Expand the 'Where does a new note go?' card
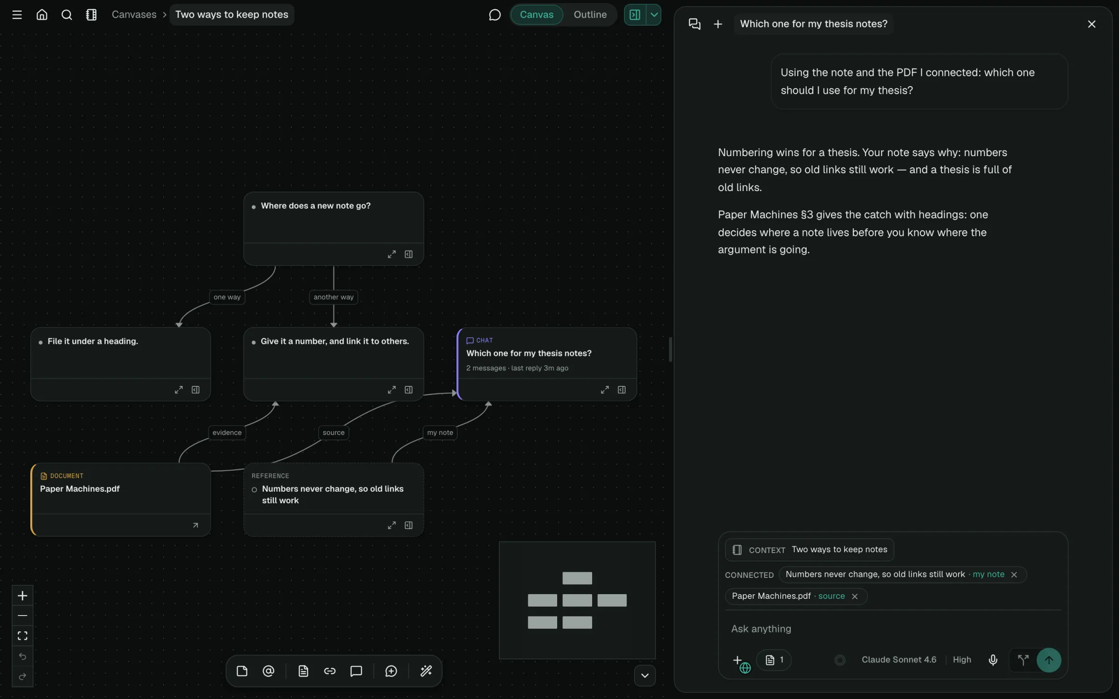 pos(392,254)
